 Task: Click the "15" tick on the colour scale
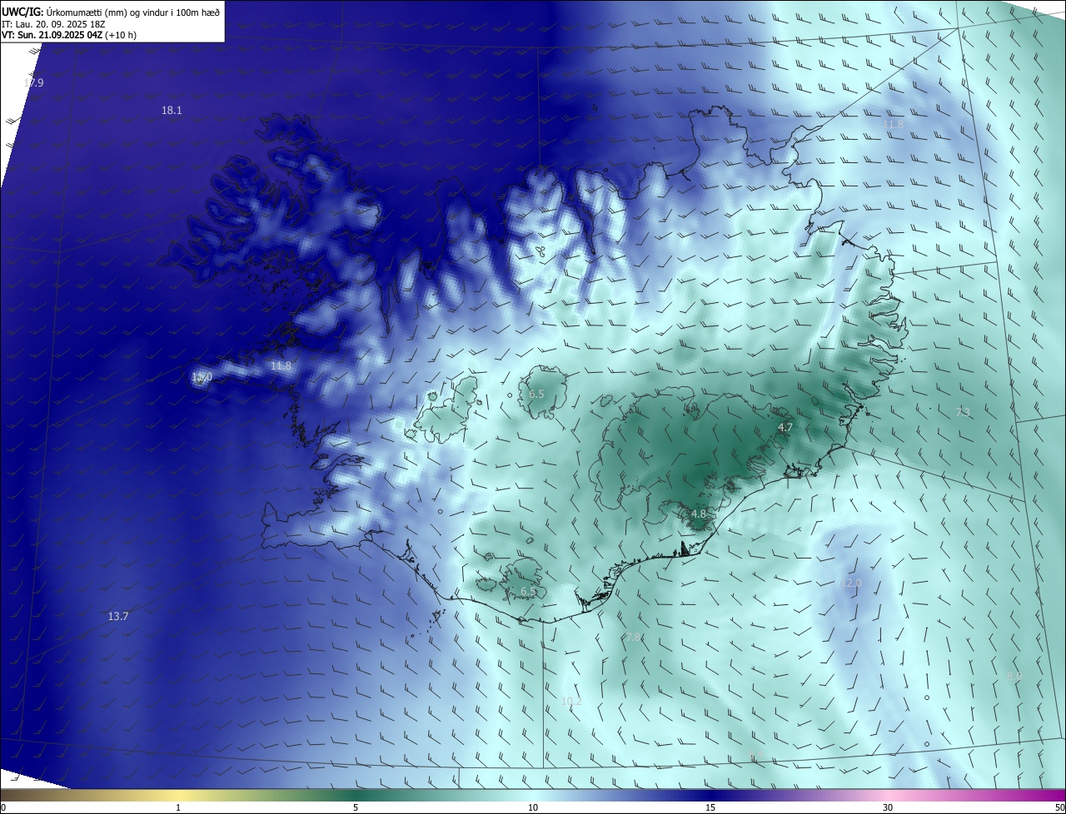tap(710, 807)
